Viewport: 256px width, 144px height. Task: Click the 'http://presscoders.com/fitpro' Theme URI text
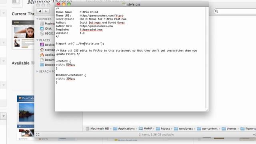[x=102, y=16]
